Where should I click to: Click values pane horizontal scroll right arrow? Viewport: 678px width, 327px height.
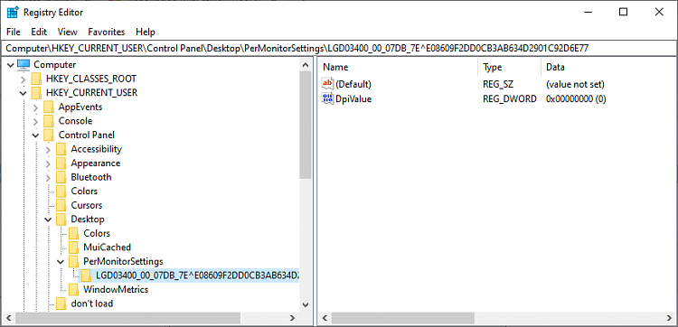click(668, 318)
